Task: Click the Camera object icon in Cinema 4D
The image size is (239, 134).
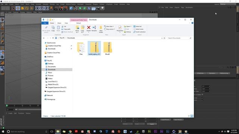Action: (x=98, y=8)
